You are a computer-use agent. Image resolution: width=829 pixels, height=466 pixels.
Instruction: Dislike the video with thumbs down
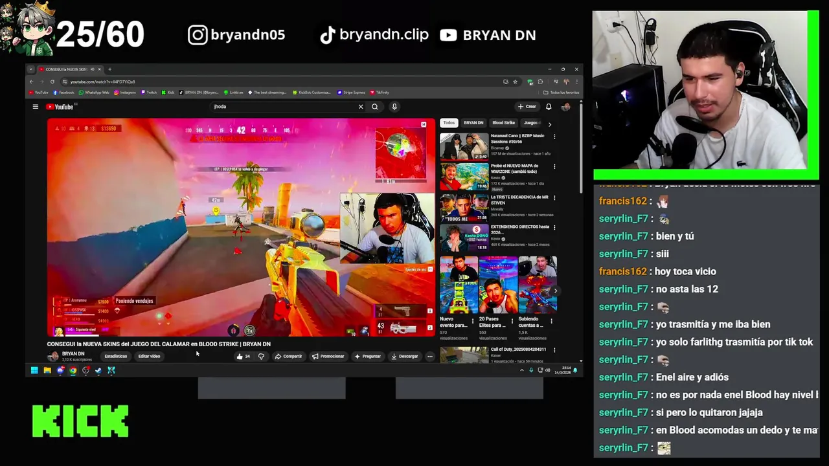click(x=261, y=356)
